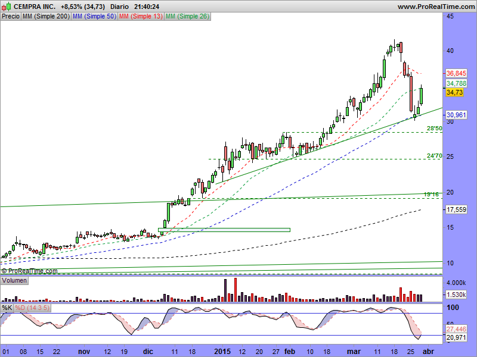The width and height of the screenshot is (477, 357).
Task: Click the %D (14 3 5) stochastic label
Action: pyautogui.click(x=32, y=308)
